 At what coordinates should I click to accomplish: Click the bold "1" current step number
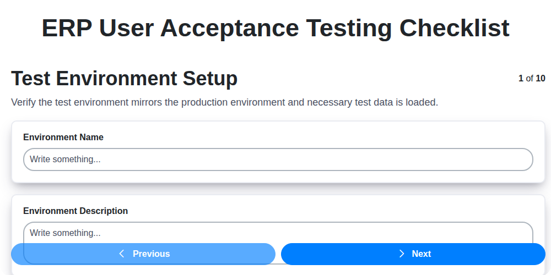[521, 79]
